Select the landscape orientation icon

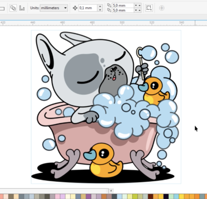[2, 9]
